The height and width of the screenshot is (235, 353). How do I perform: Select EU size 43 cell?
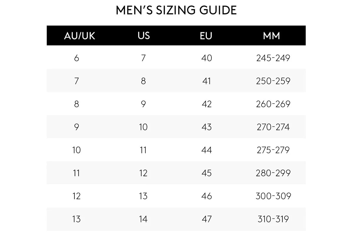tap(207, 127)
